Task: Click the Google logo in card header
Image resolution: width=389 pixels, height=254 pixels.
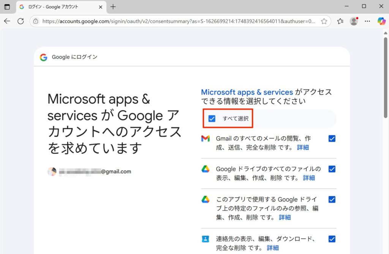Action: (43, 57)
